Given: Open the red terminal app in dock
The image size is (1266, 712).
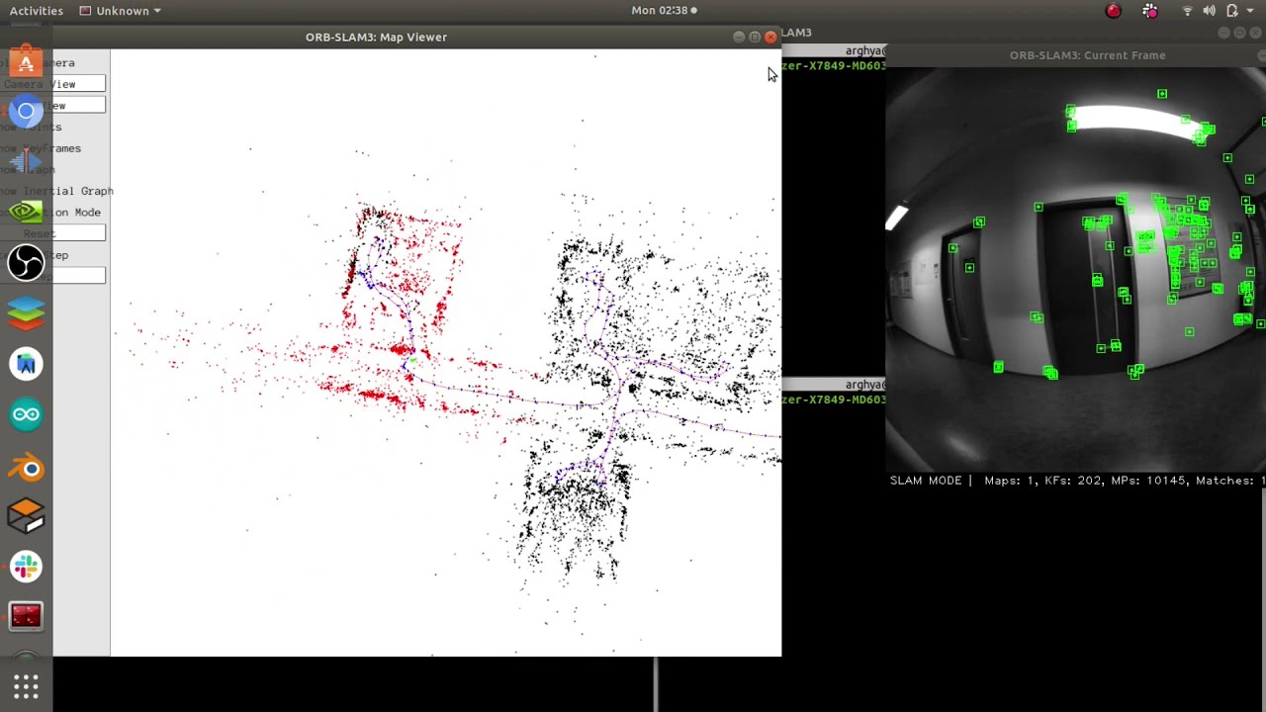Looking at the screenshot, I should (x=26, y=617).
